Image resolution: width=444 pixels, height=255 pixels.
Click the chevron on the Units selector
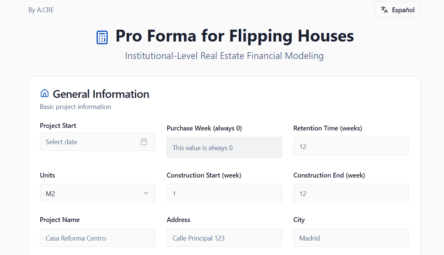point(145,193)
